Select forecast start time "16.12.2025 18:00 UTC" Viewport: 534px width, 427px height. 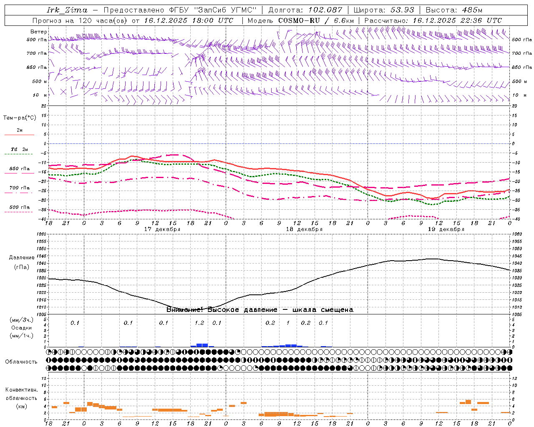(x=189, y=20)
